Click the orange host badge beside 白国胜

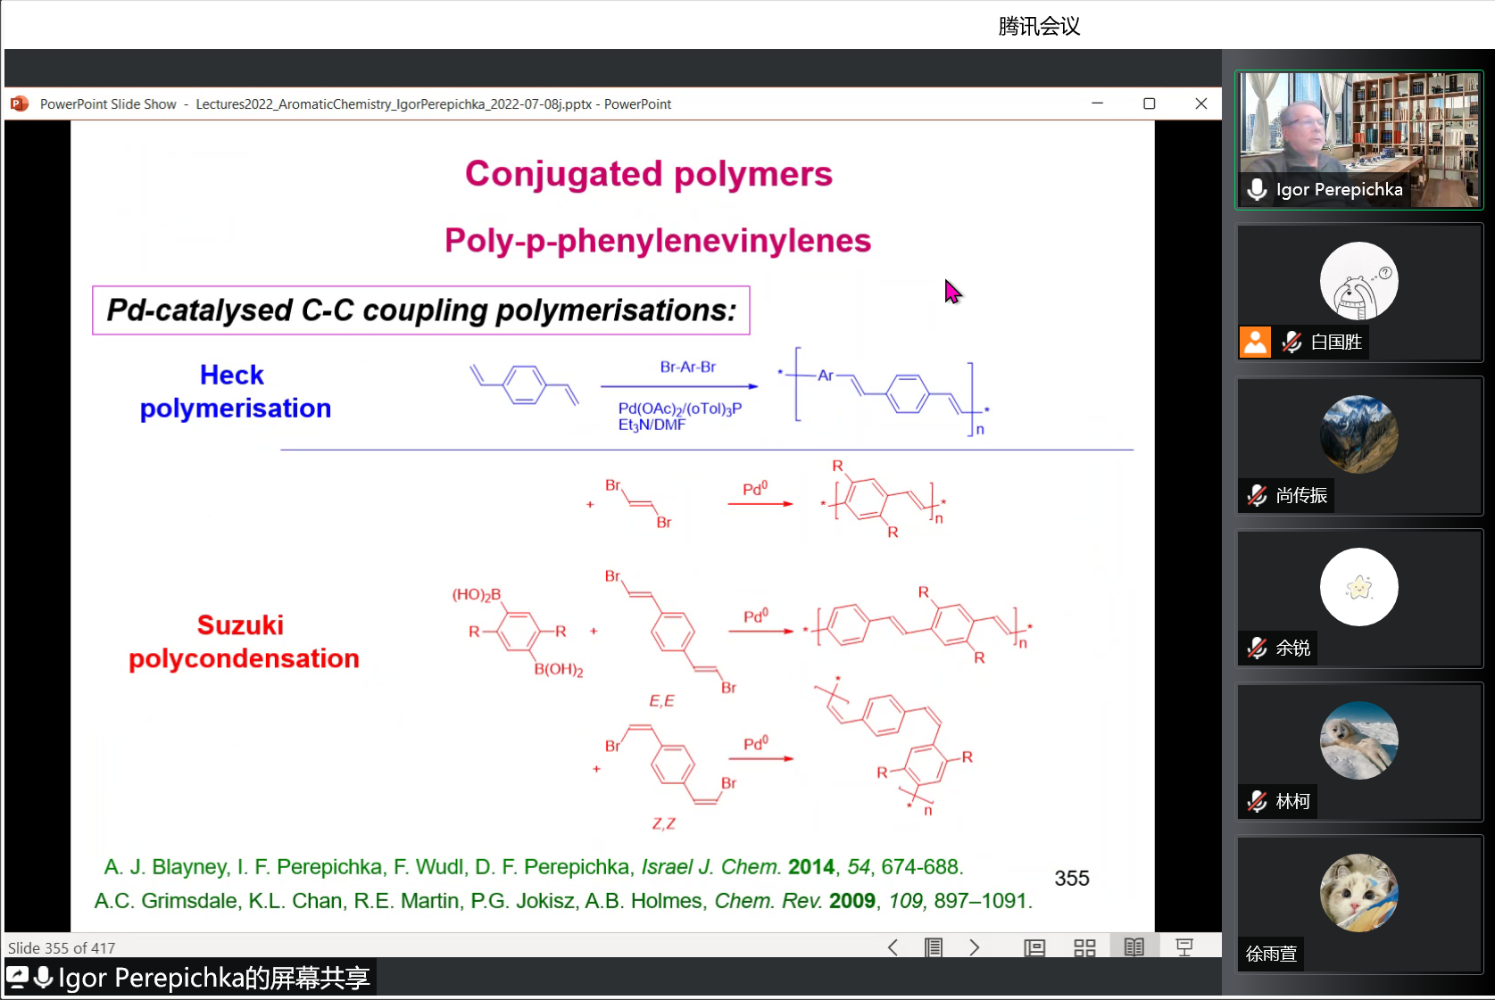pos(1255,342)
